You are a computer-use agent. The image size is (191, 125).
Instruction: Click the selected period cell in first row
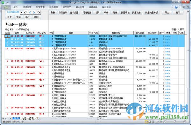pos(7,36)
